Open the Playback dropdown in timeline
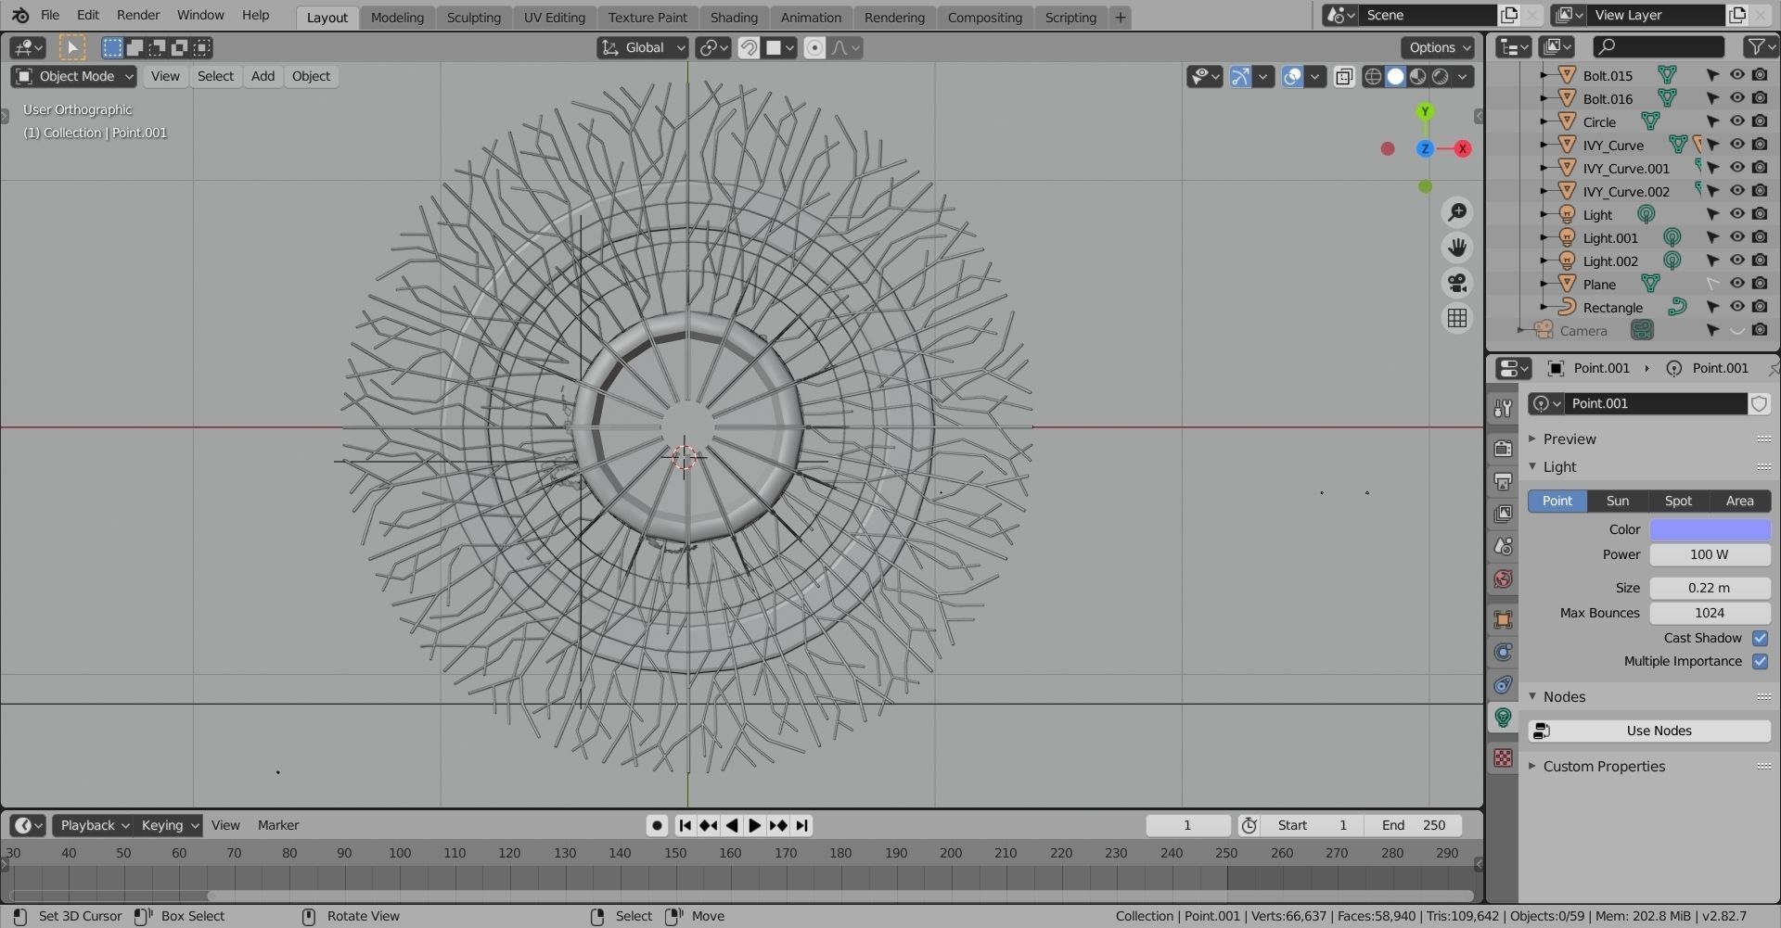Screen dimensions: 1781x928 click(94, 825)
